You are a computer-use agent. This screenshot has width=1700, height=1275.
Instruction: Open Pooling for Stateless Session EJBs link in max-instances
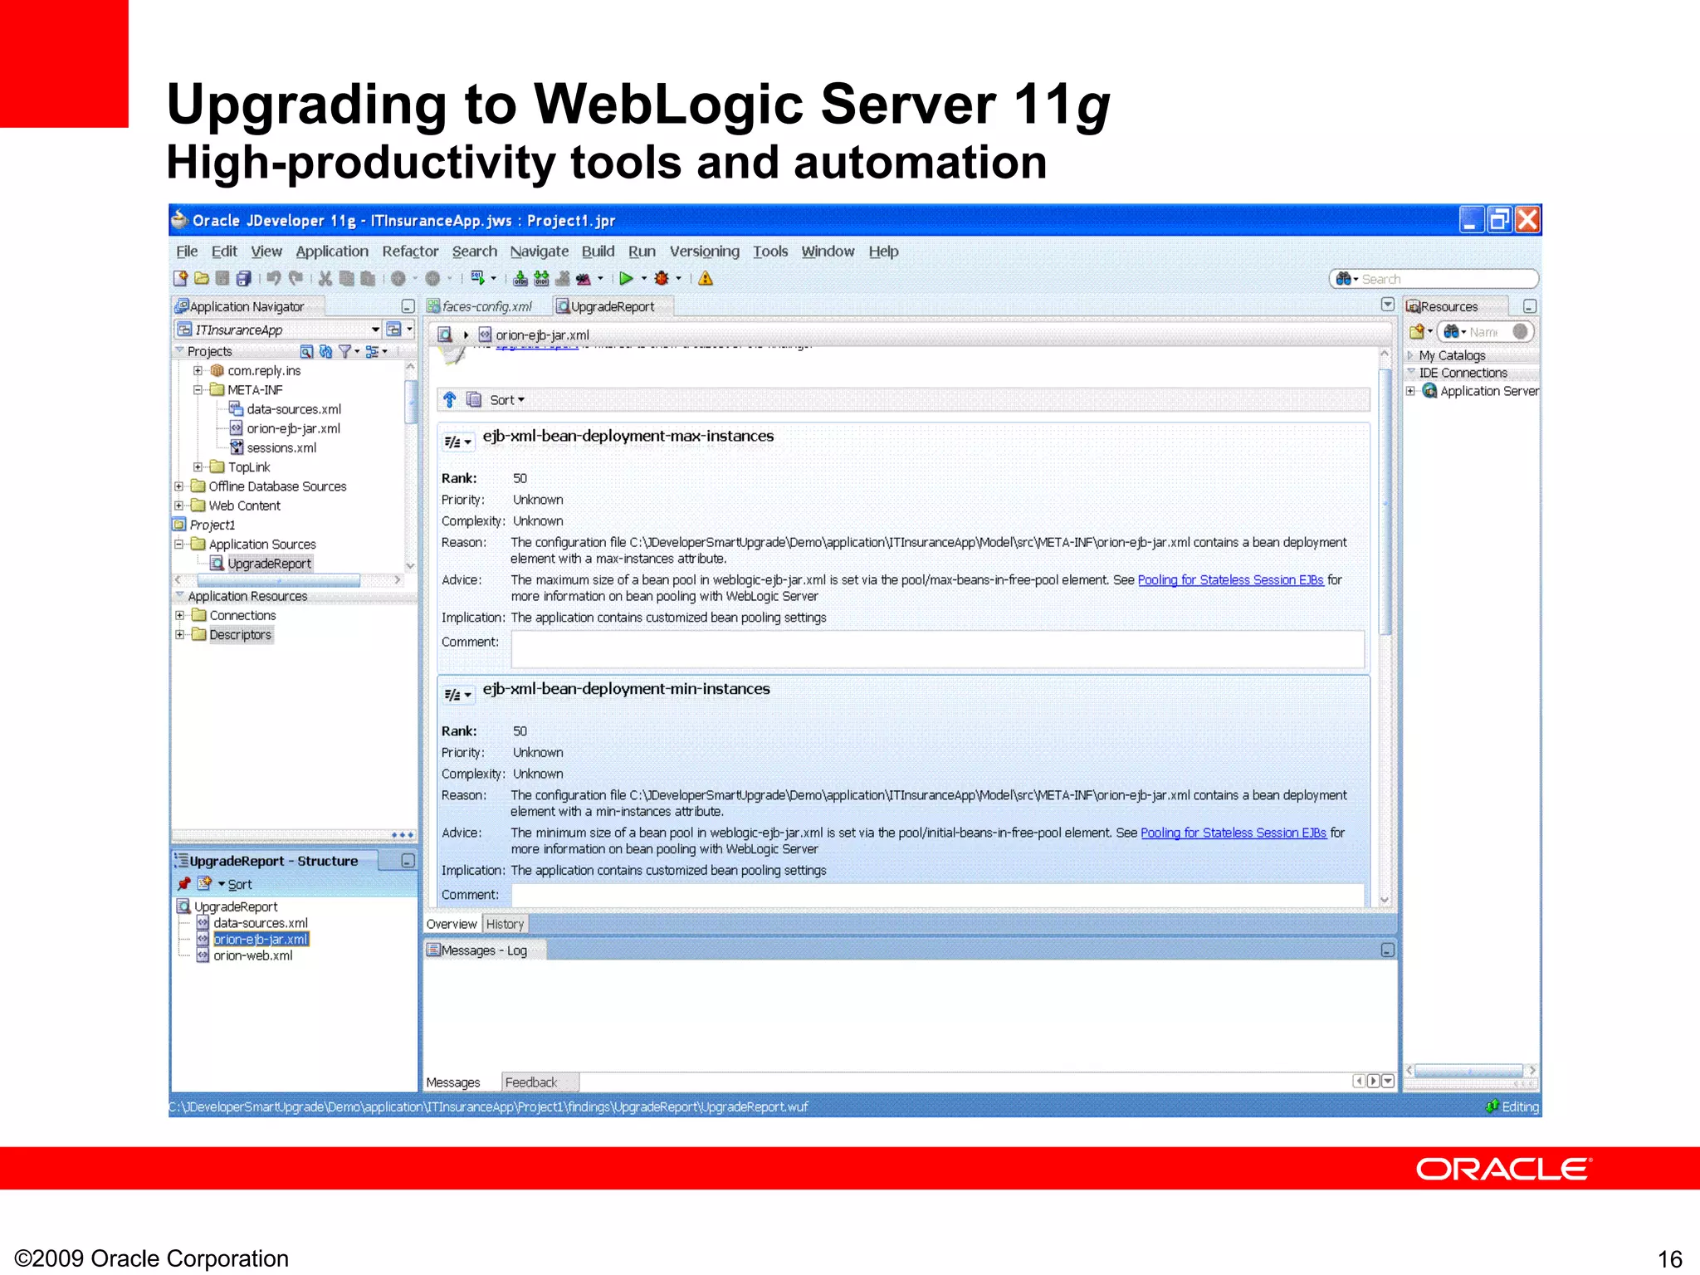click(1230, 580)
